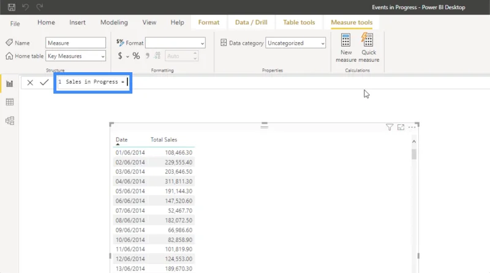Screen dimensions: 490x273
Task: Select the 01/06/2014 date cell
Action: coord(130,153)
